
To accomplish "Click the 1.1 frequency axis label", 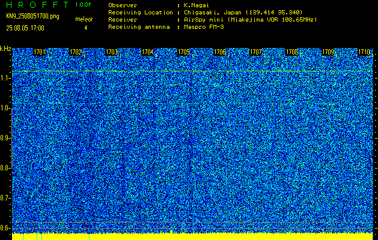I will coord(5,78).
